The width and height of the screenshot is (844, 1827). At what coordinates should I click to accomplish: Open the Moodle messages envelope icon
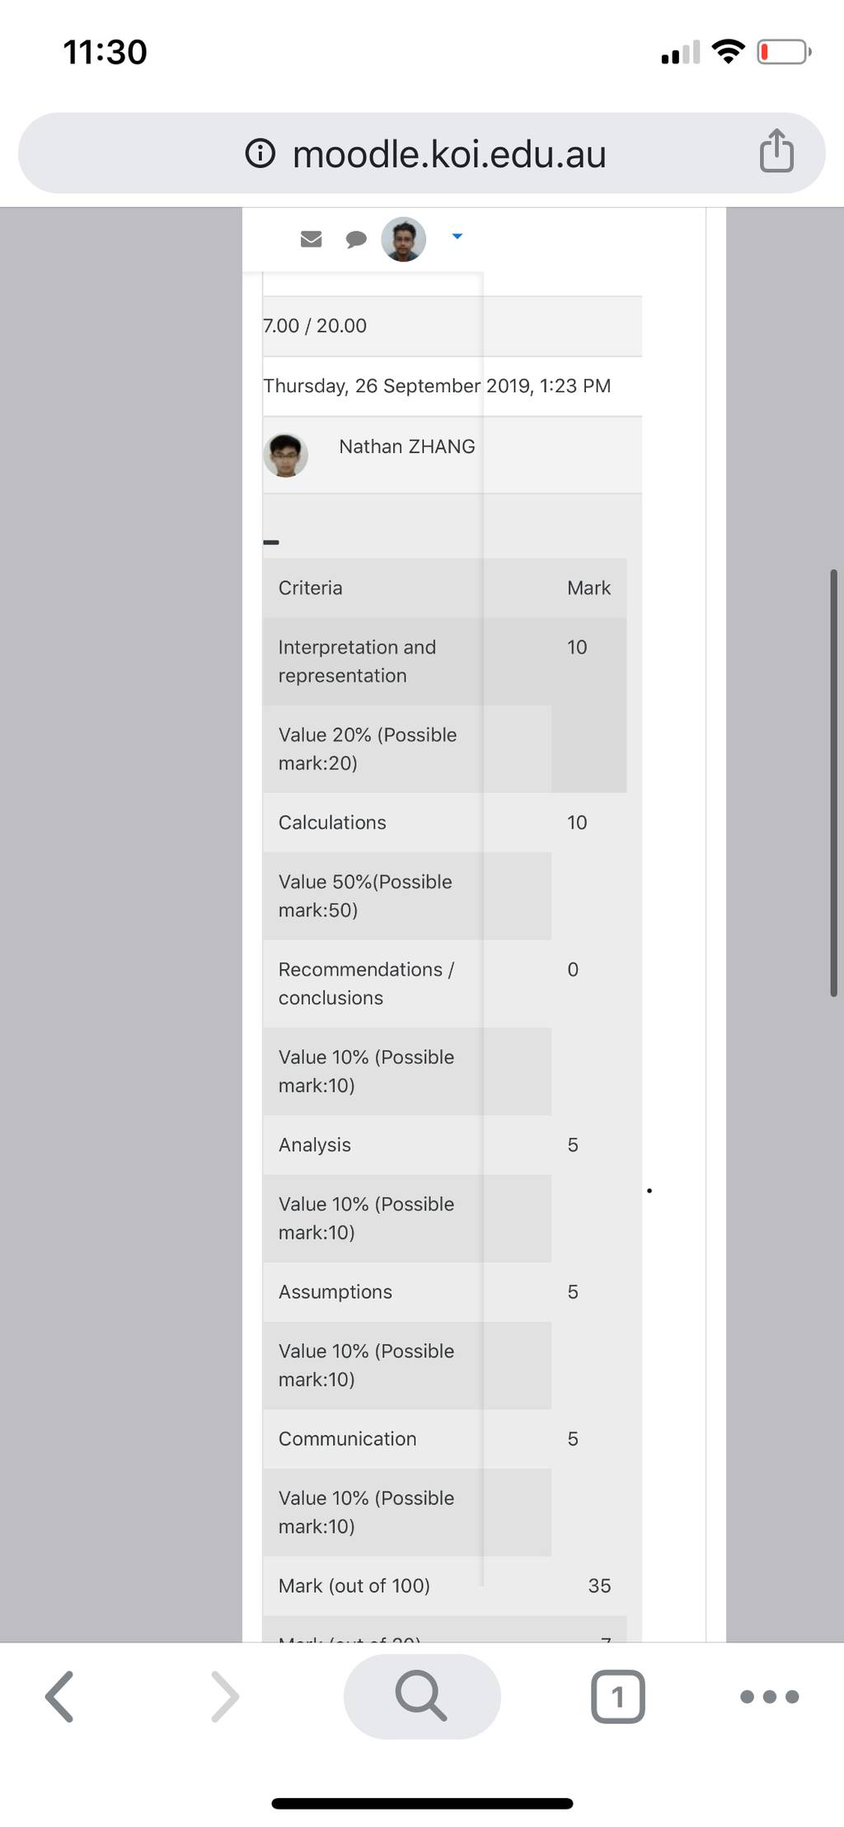click(311, 239)
